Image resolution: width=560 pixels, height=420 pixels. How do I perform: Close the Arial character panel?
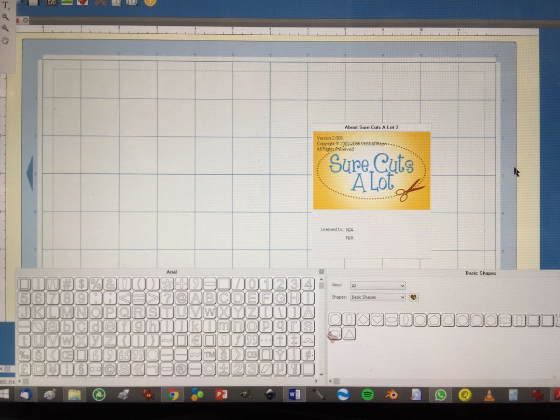(321, 272)
